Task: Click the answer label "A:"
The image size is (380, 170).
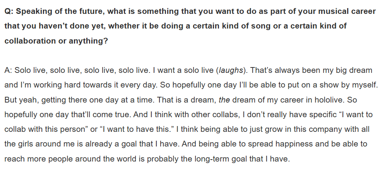Action: pos(9,71)
